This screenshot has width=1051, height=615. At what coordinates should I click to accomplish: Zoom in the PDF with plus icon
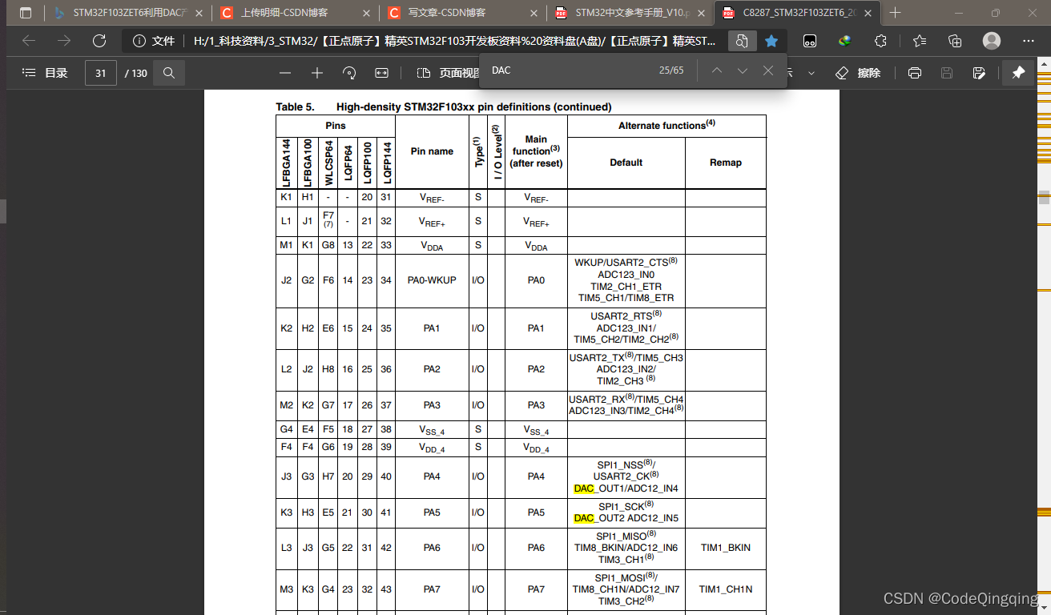[x=317, y=73]
